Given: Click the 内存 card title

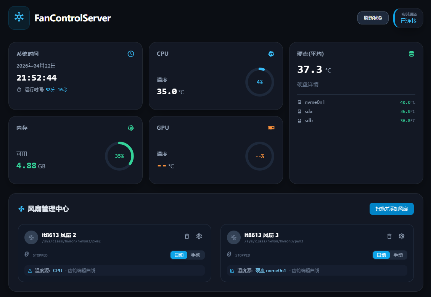Looking at the screenshot, I should tap(22, 128).
